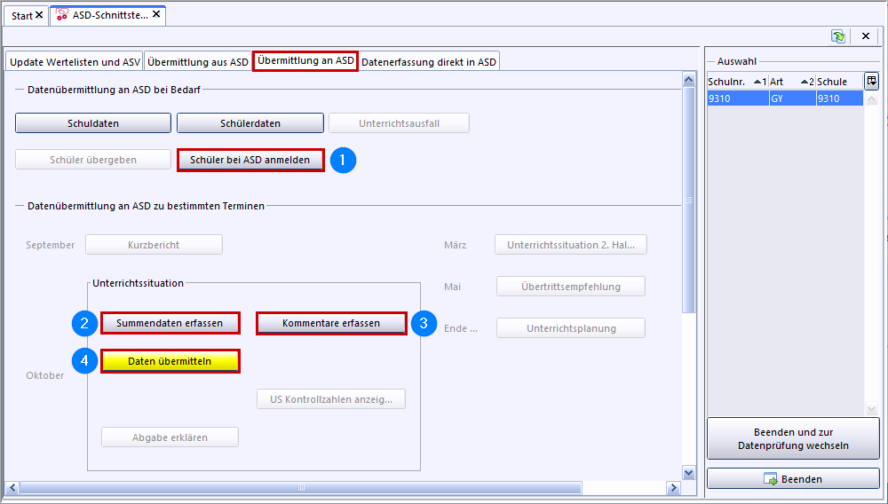Screen dimensions: 888x504
Task: Close the Start tab with its X icon
Action: click(x=39, y=16)
